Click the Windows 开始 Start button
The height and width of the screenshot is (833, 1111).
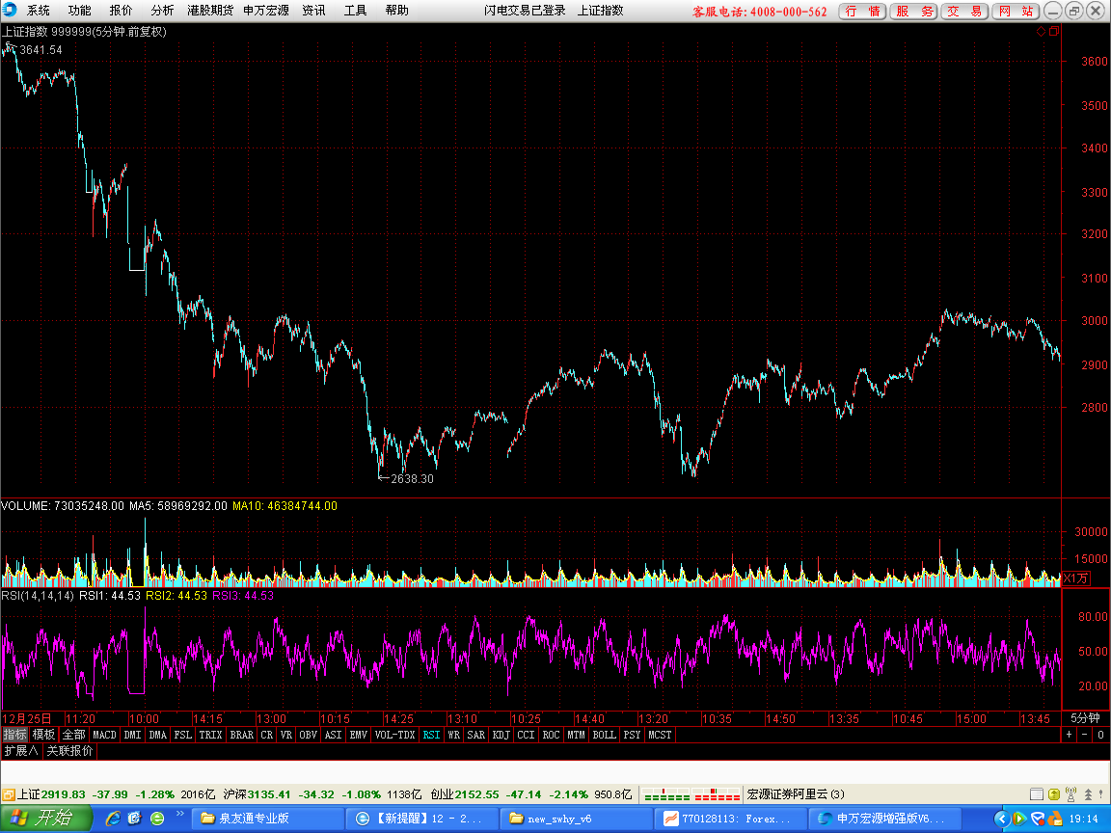click(x=46, y=819)
